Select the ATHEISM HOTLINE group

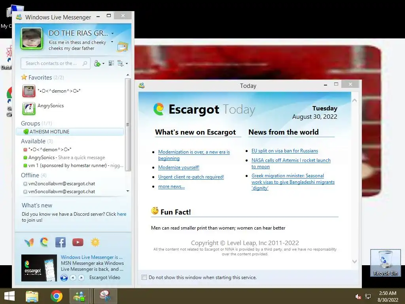(70, 131)
